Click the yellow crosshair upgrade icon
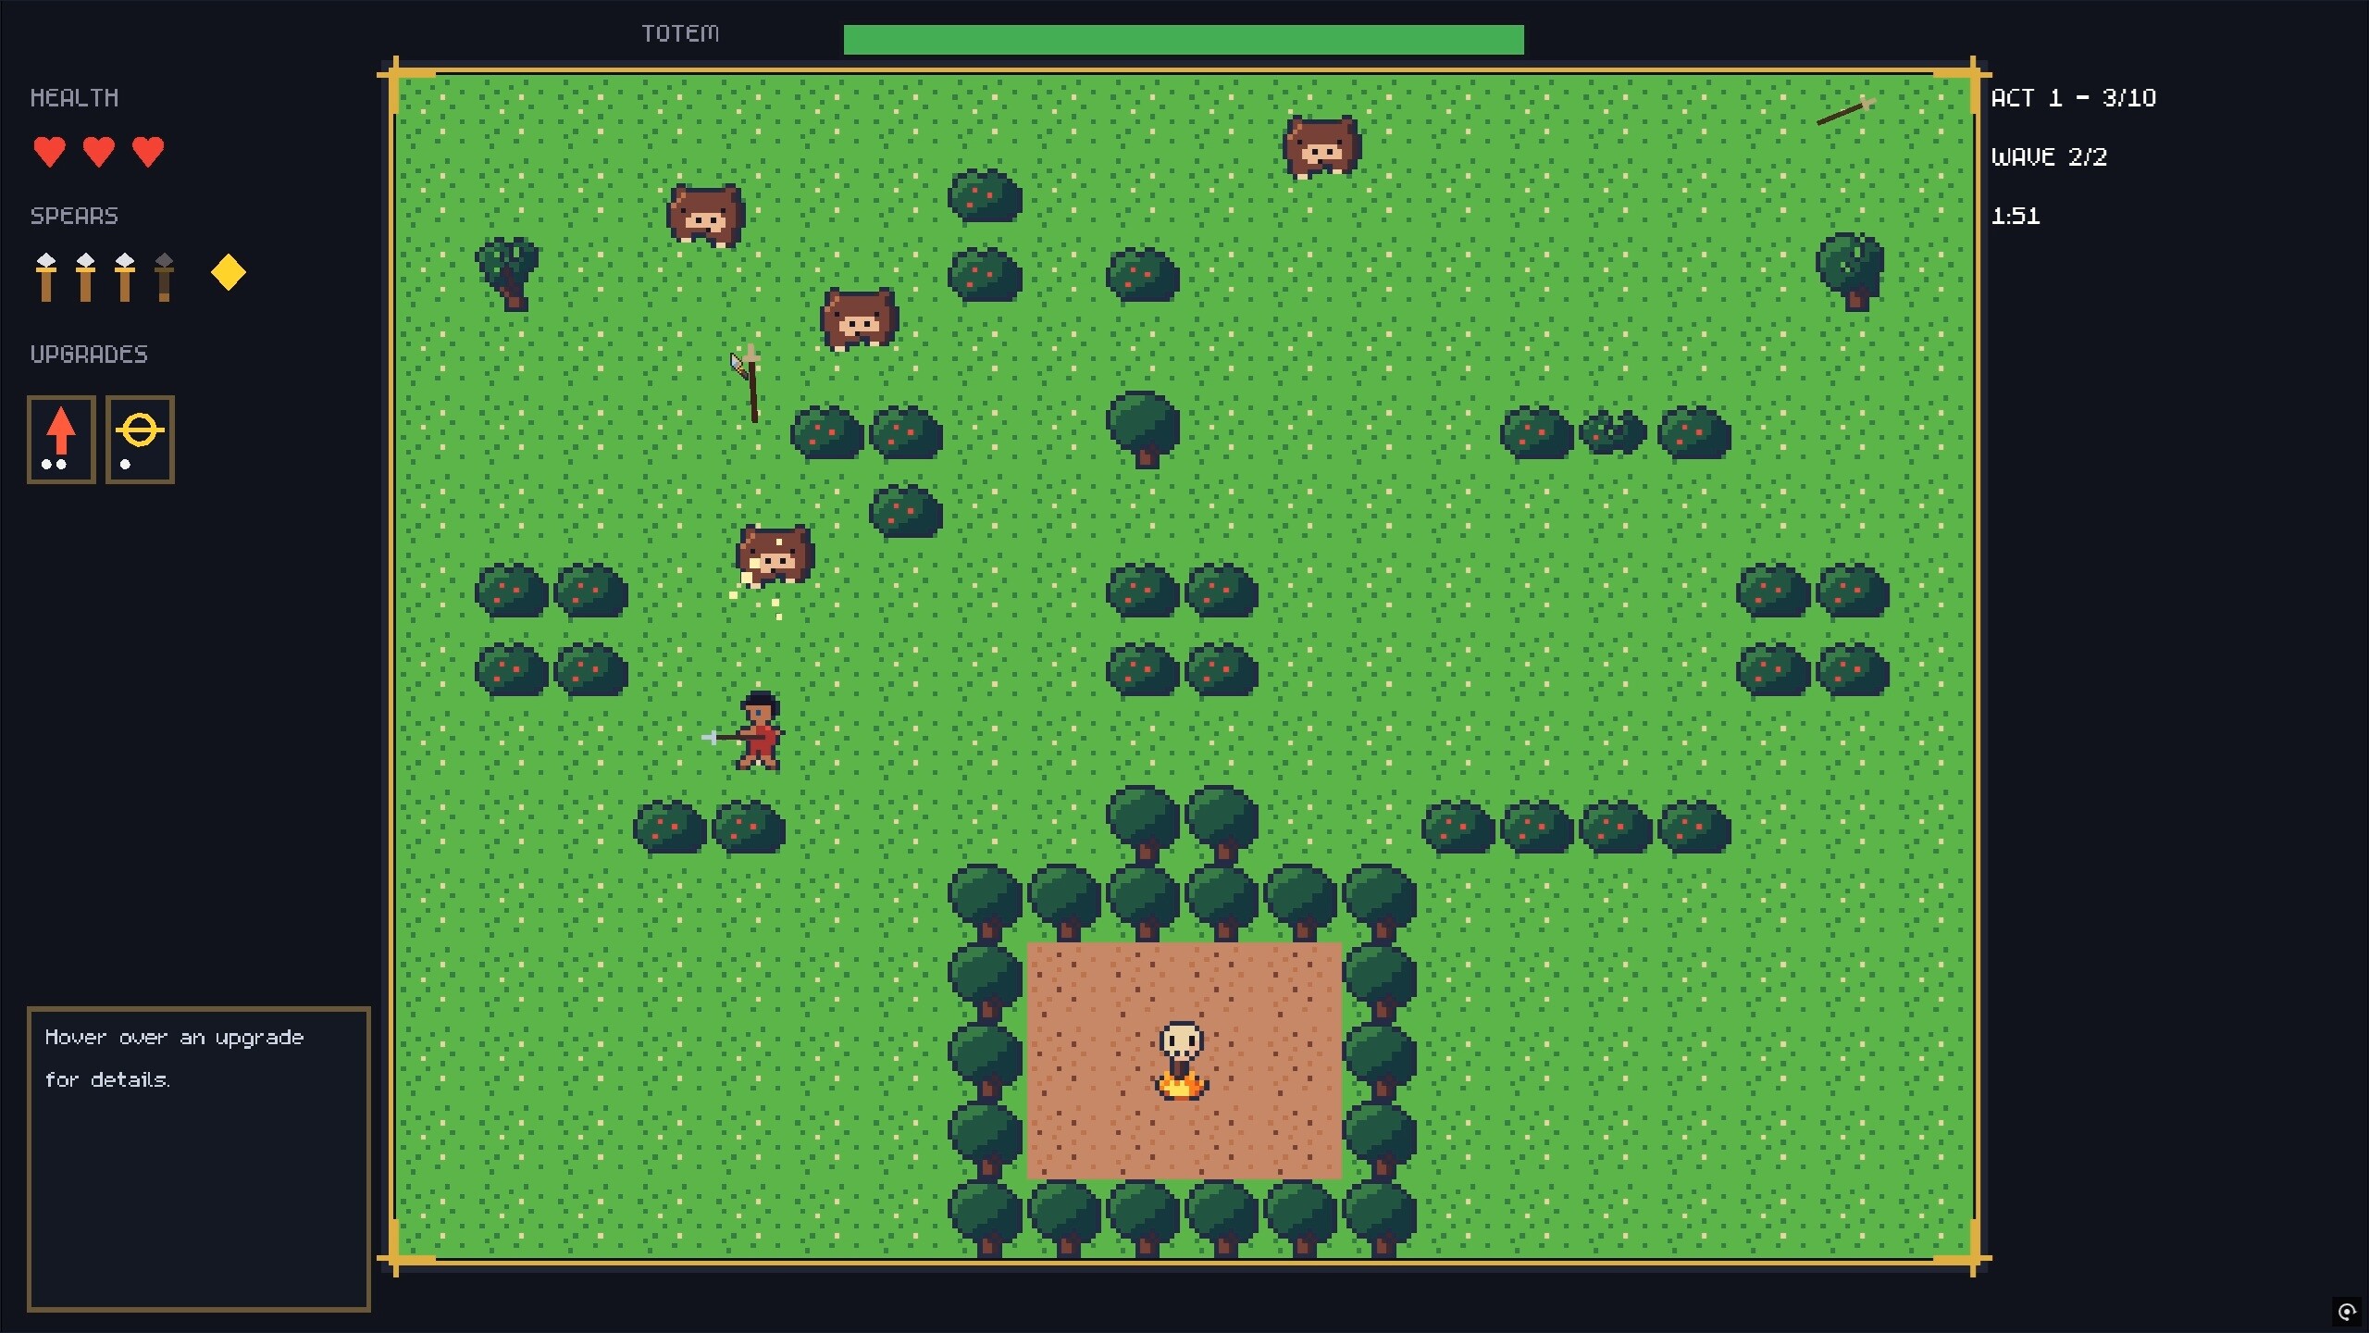The image size is (2369, 1333). click(x=140, y=440)
